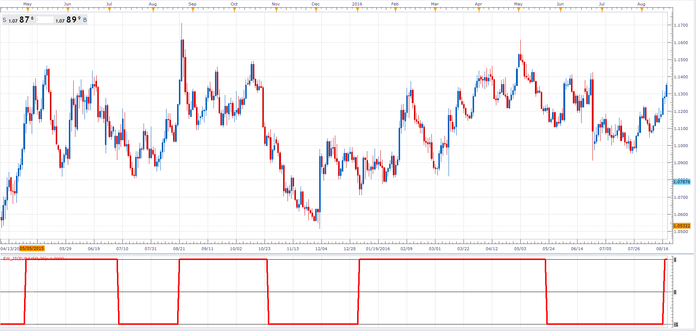Click the indicator scale value 1

pyautogui.click(x=675, y=260)
